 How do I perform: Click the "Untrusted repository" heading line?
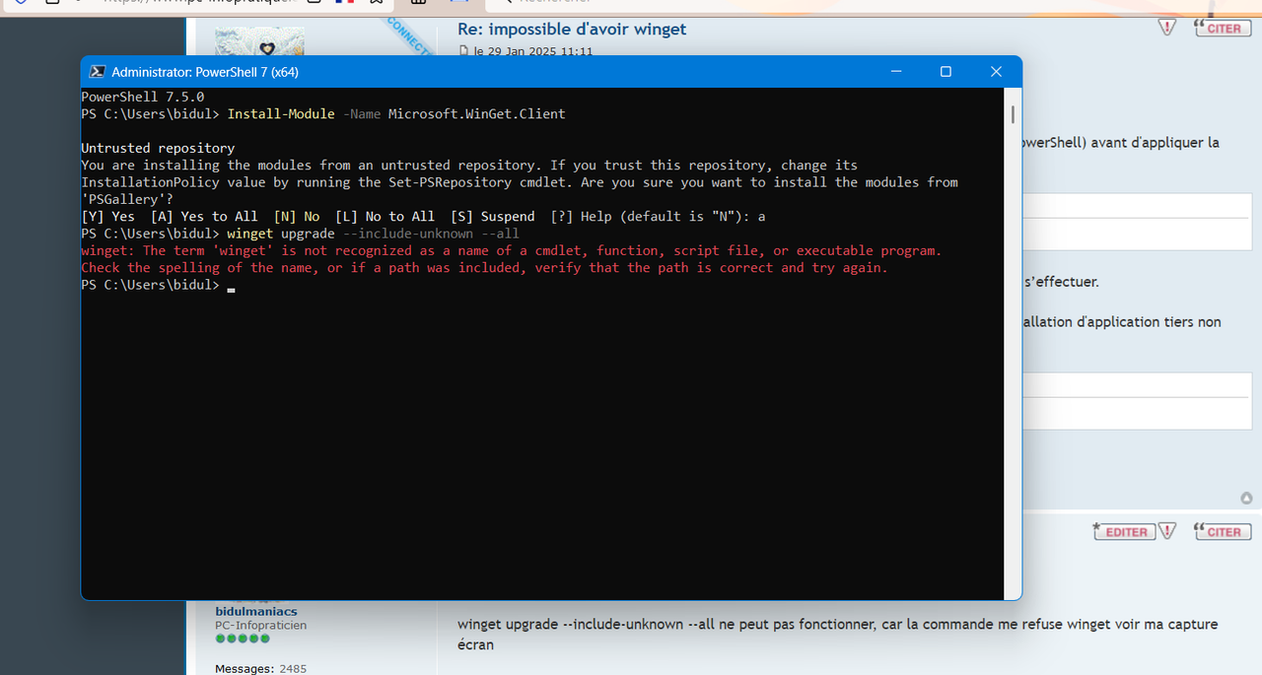click(x=158, y=148)
